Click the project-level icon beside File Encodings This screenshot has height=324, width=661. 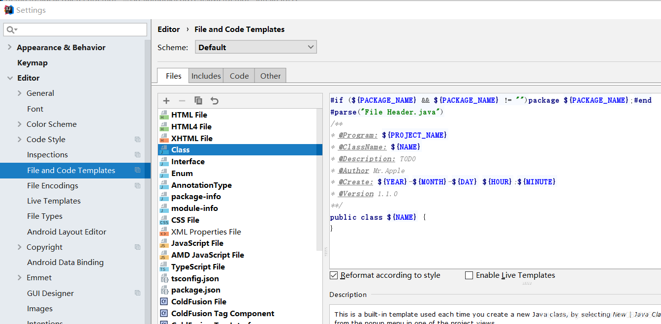pyautogui.click(x=137, y=186)
